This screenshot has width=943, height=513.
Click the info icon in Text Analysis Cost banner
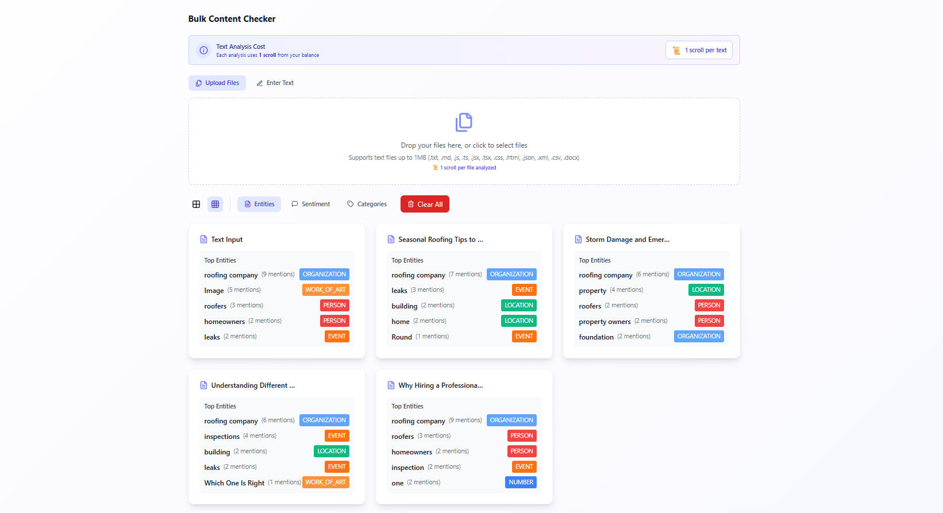203,51
